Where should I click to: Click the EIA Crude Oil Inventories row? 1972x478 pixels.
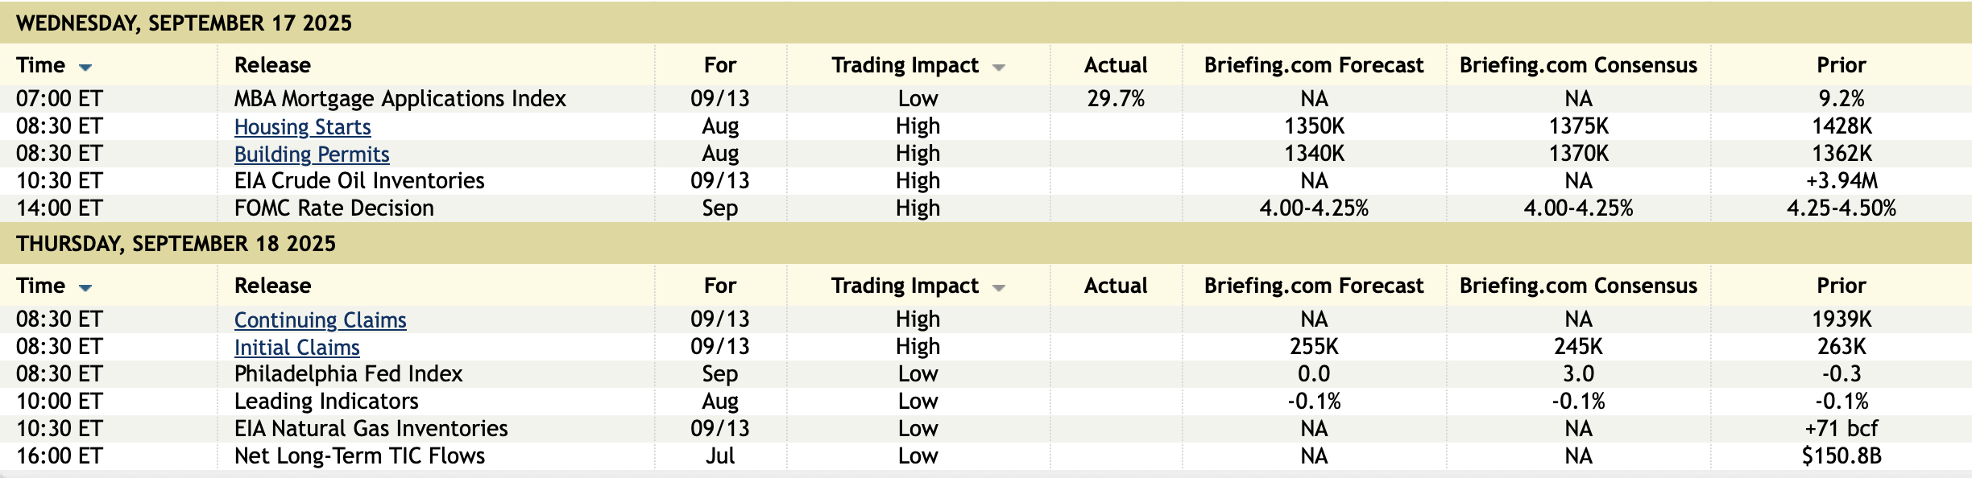coord(359,180)
